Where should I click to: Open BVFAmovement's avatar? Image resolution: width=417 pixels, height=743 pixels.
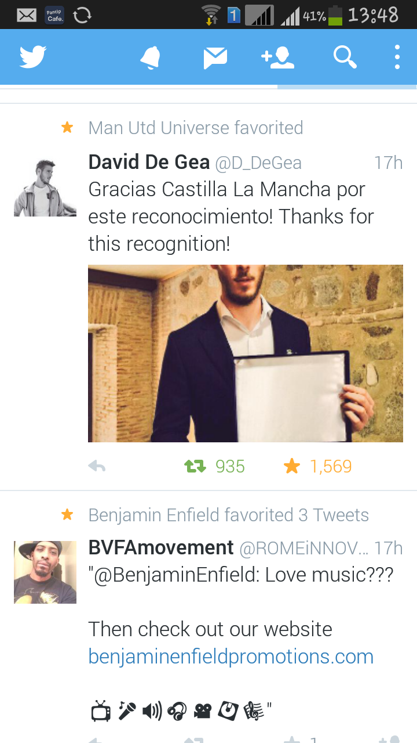tap(45, 572)
